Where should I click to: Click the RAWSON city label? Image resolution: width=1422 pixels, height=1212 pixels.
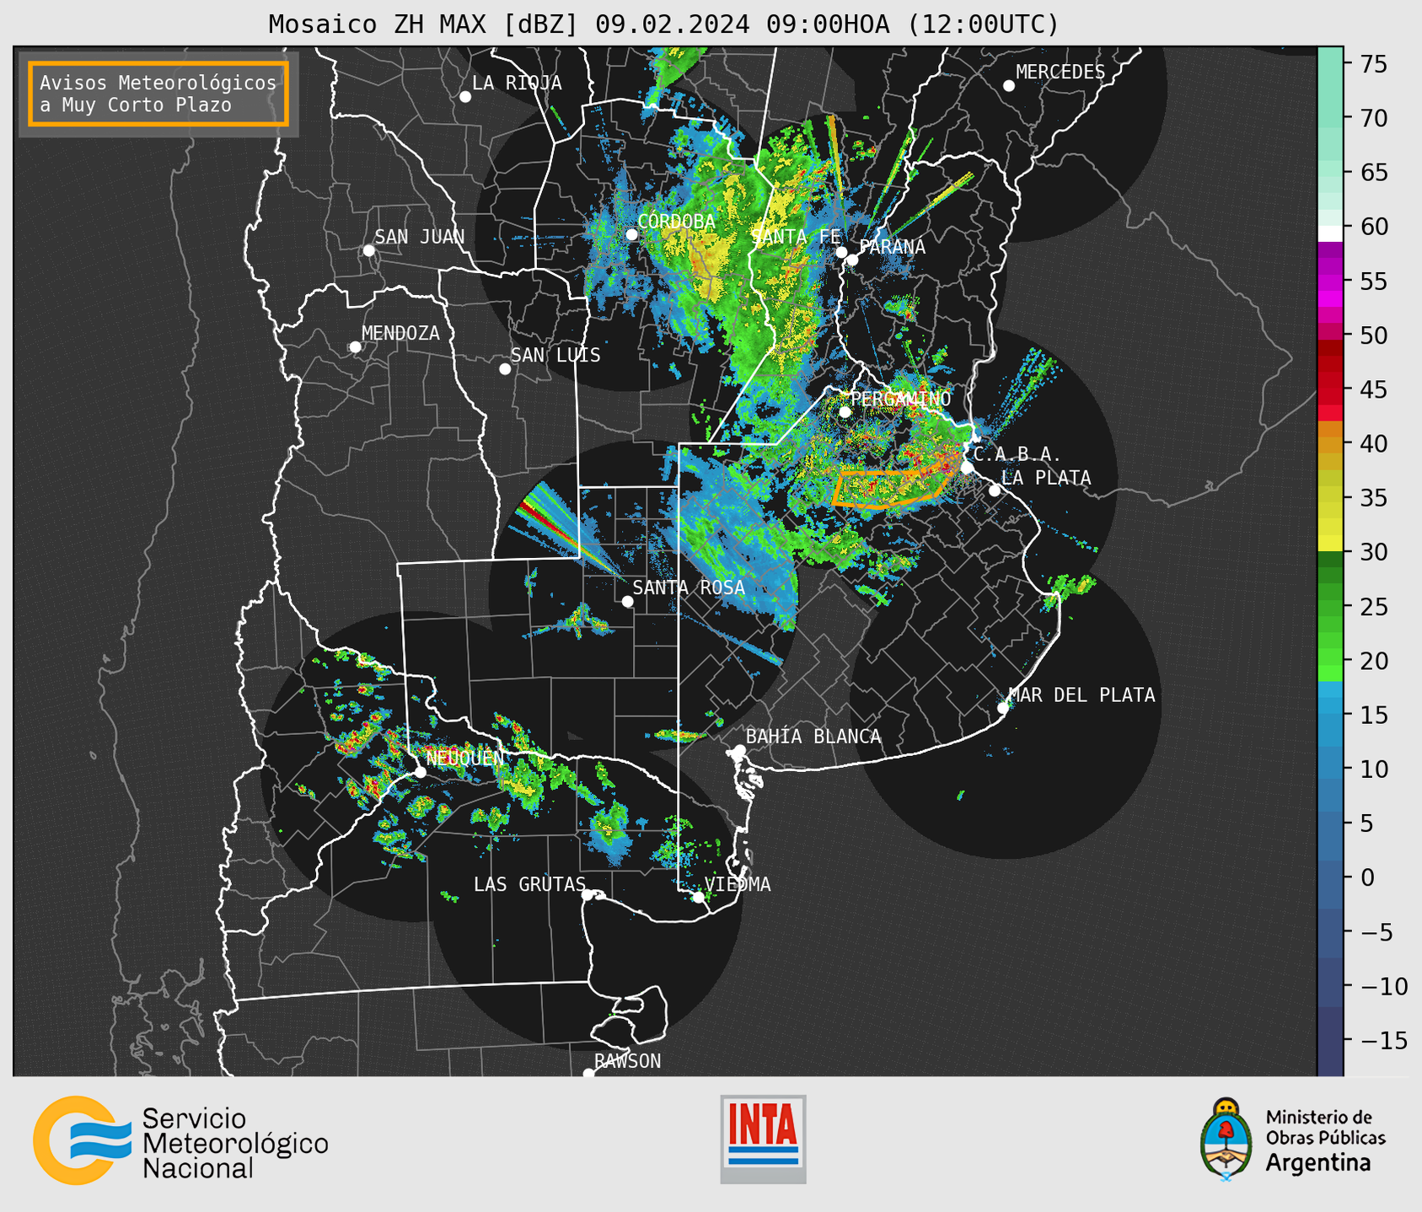point(627,1061)
